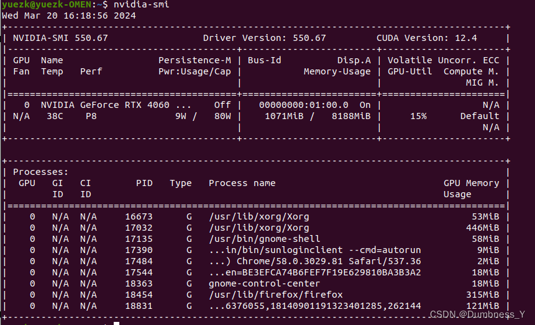Click PID 17135
Viewport: 535px width, 325px height.
(139, 239)
